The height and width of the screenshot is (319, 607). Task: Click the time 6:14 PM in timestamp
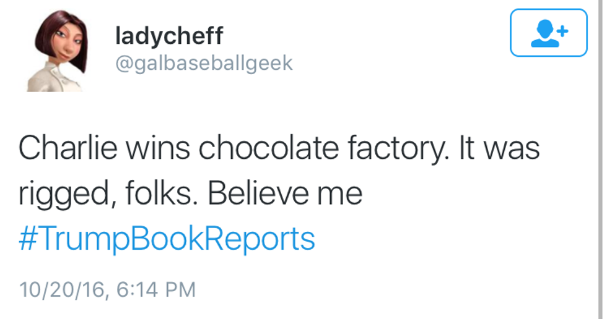coord(154,289)
